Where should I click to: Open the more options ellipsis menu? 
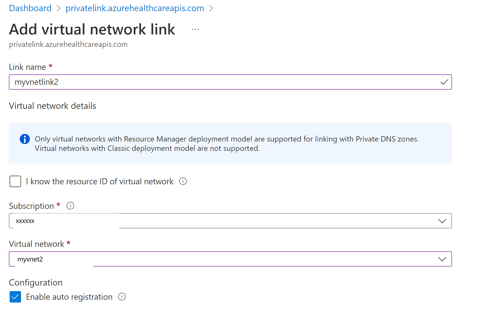pyautogui.click(x=195, y=29)
